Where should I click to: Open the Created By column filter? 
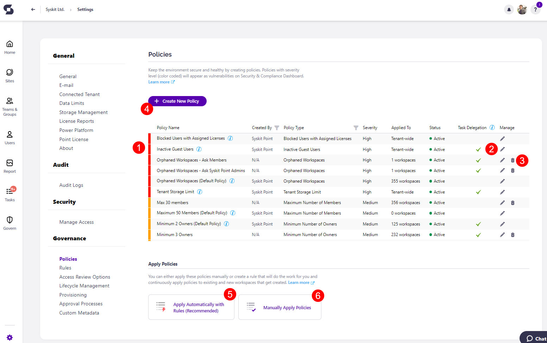pos(277,127)
